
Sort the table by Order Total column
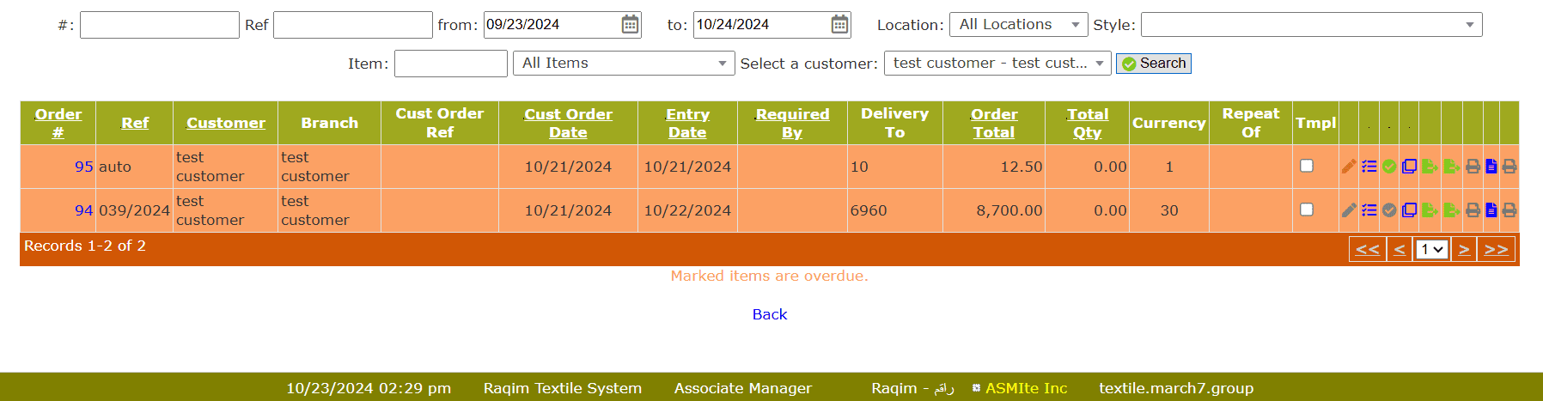click(994, 123)
